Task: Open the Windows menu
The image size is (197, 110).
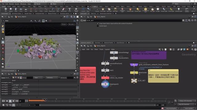Action: click(x=23, y=4)
